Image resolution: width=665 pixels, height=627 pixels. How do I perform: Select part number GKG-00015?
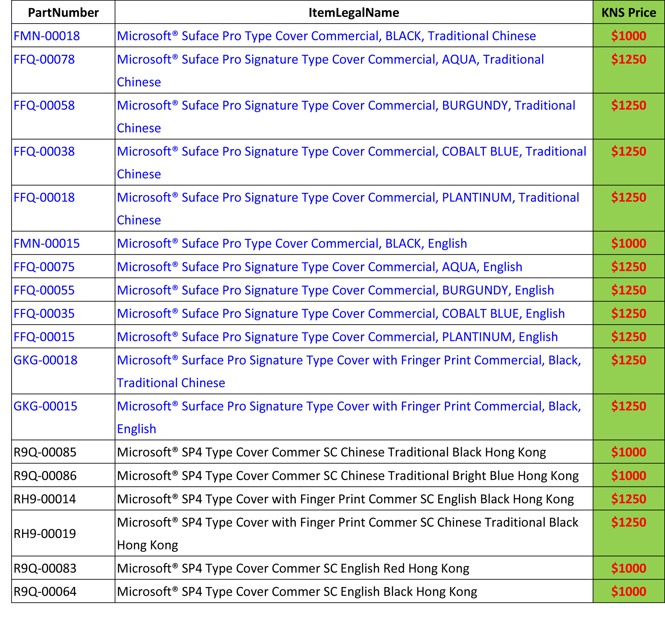pyautogui.click(x=45, y=406)
